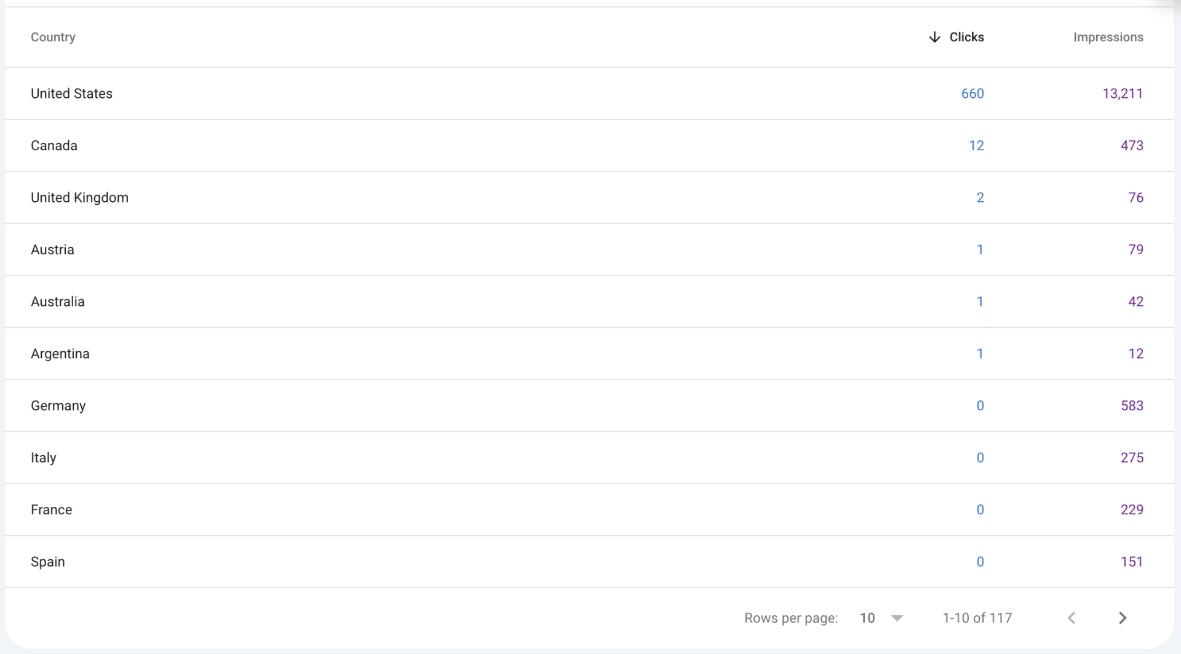
Task: Select the Italy row
Action: tap(43, 458)
